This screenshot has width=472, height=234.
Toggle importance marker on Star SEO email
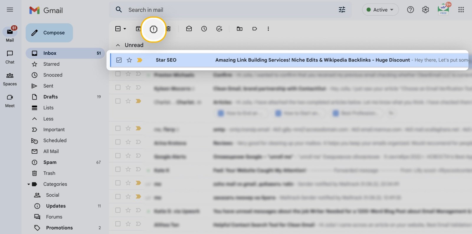[x=139, y=60]
